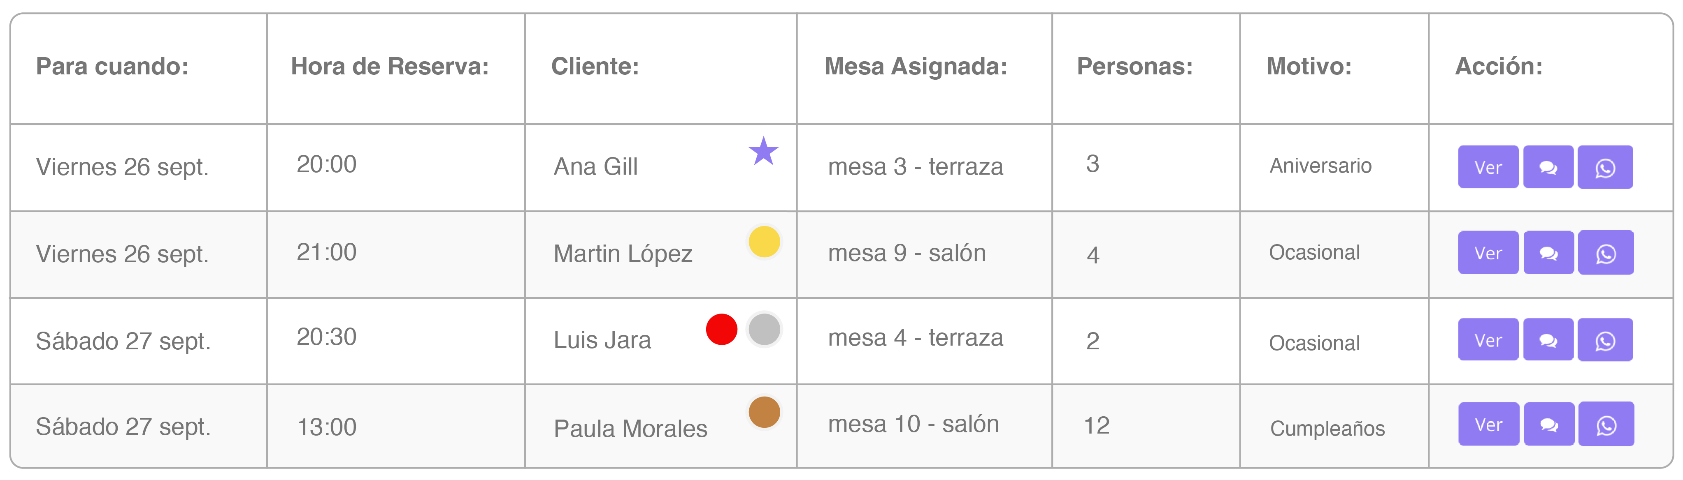Open WhatsApp for Paula Morales's reservation
Screen dimensions: 1683x480
(x=1606, y=425)
